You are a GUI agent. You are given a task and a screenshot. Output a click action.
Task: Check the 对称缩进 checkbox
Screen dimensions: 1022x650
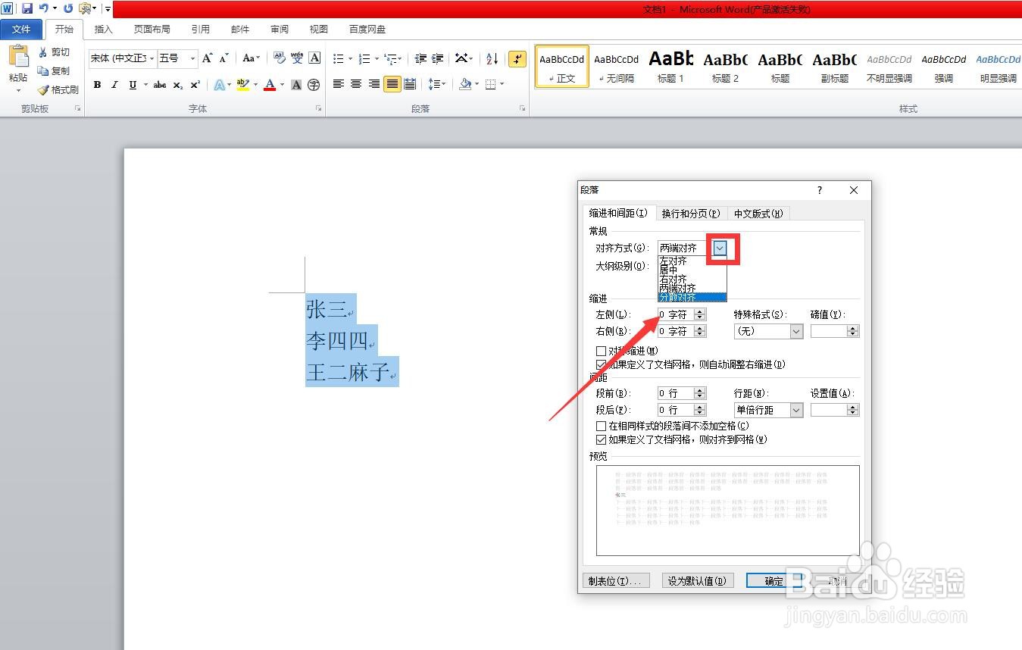pos(602,350)
